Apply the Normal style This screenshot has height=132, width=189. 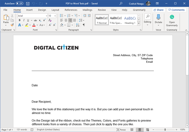pos(102,19)
